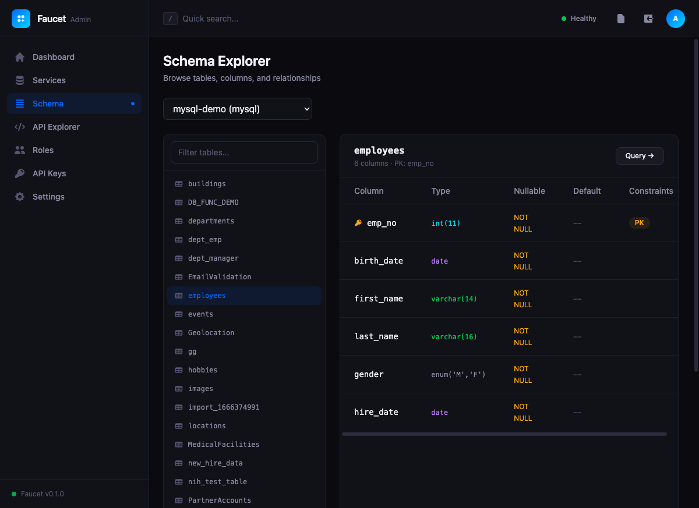Click the table icon beside Geolocation
The image size is (699, 508).
[x=179, y=333]
